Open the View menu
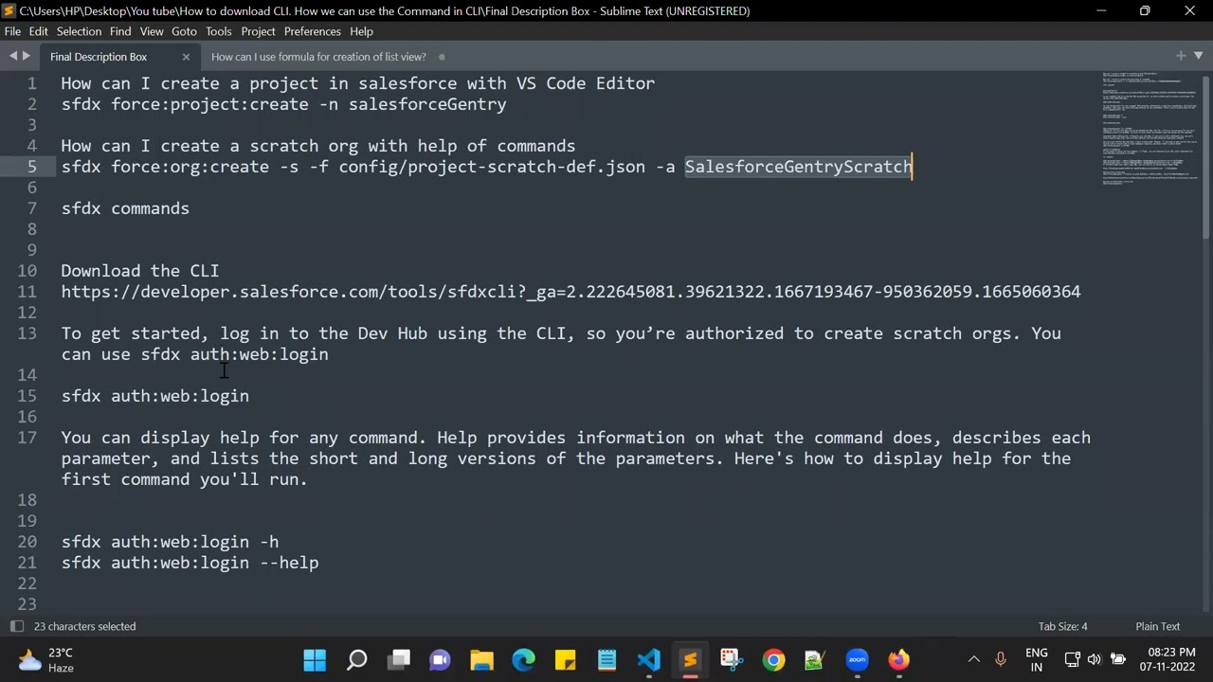Screen dimensions: 1213x682 [152, 31]
